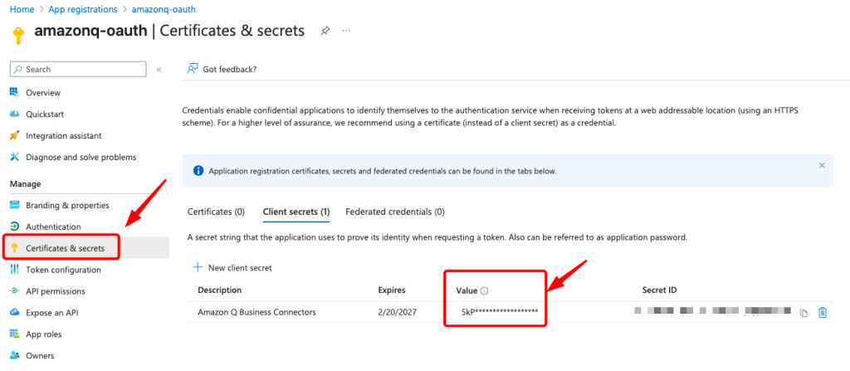Viewport: 850px width, 371px height.
Task: Collapse the sidebar navigation pane
Action: pos(159,70)
